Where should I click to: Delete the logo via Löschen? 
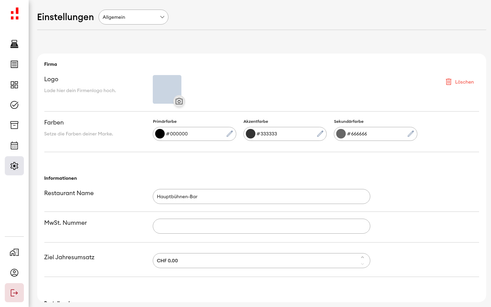coord(460,82)
